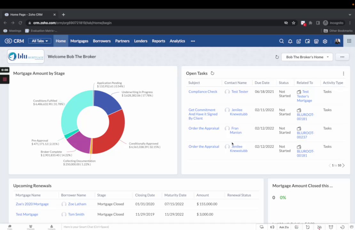
Task: Open the Contacts panel in bottom bar
Action: tap(51, 227)
